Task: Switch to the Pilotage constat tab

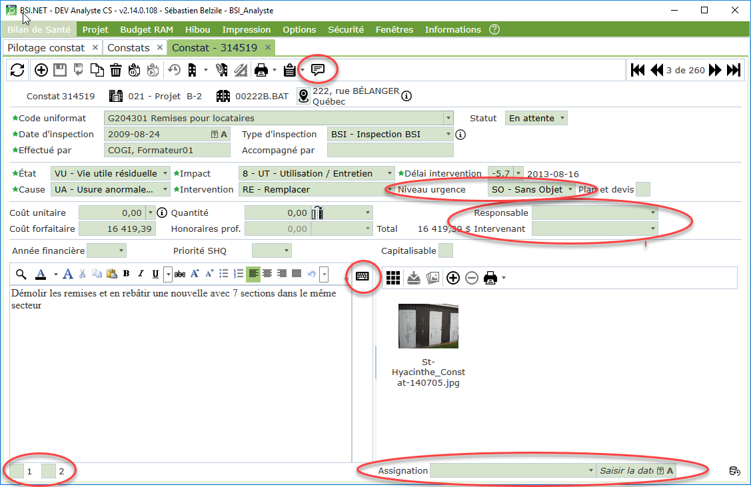Action: coord(46,48)
